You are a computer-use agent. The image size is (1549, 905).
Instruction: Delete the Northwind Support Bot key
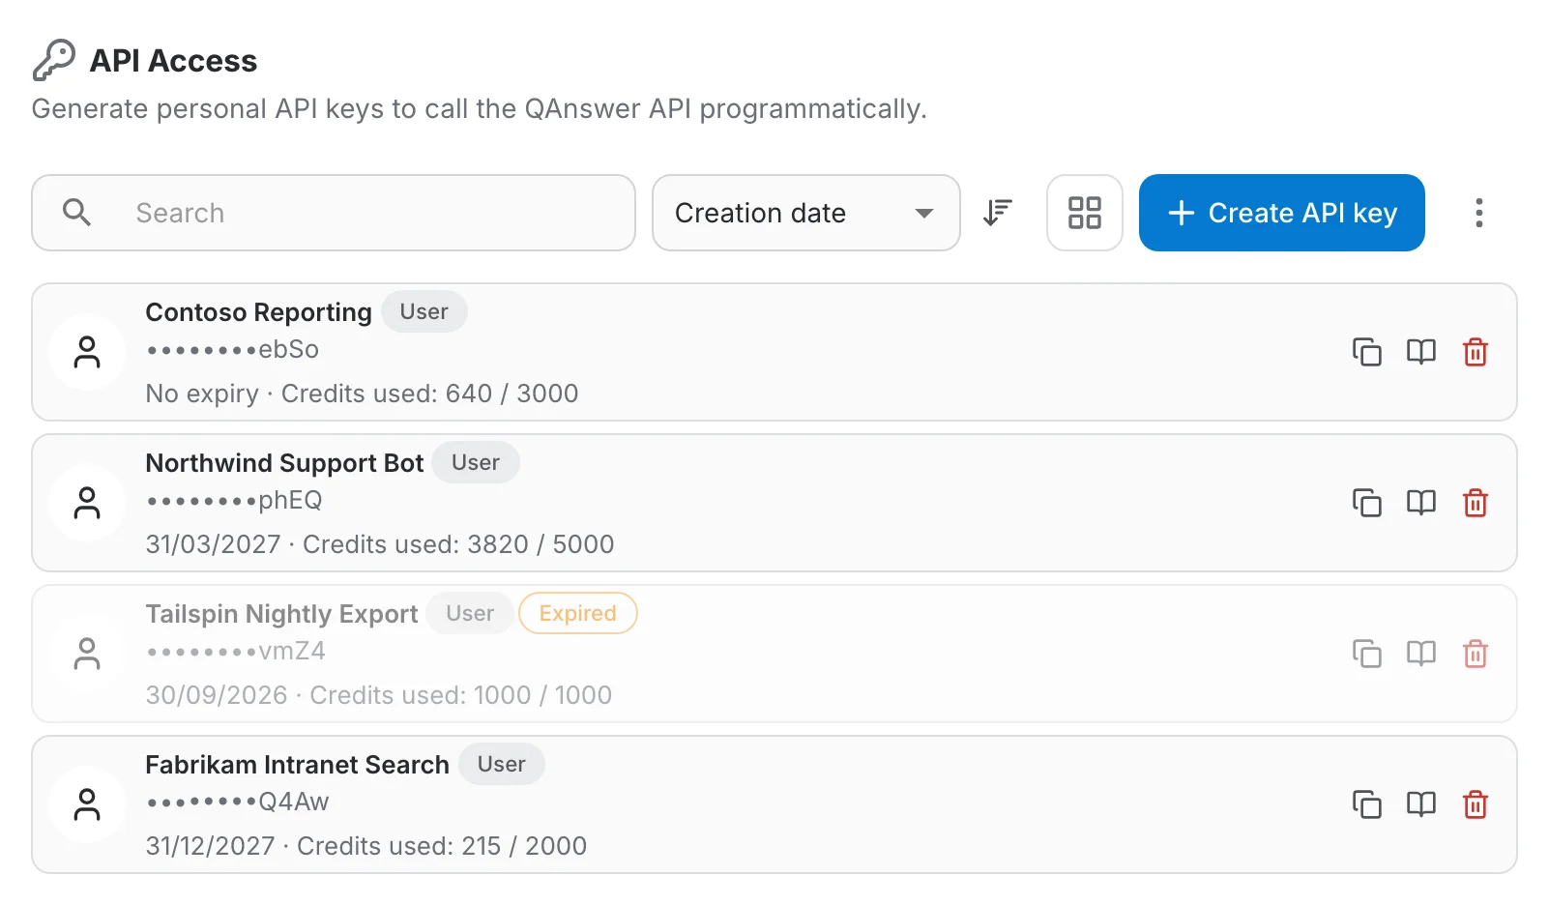[x=1475, y=503]
